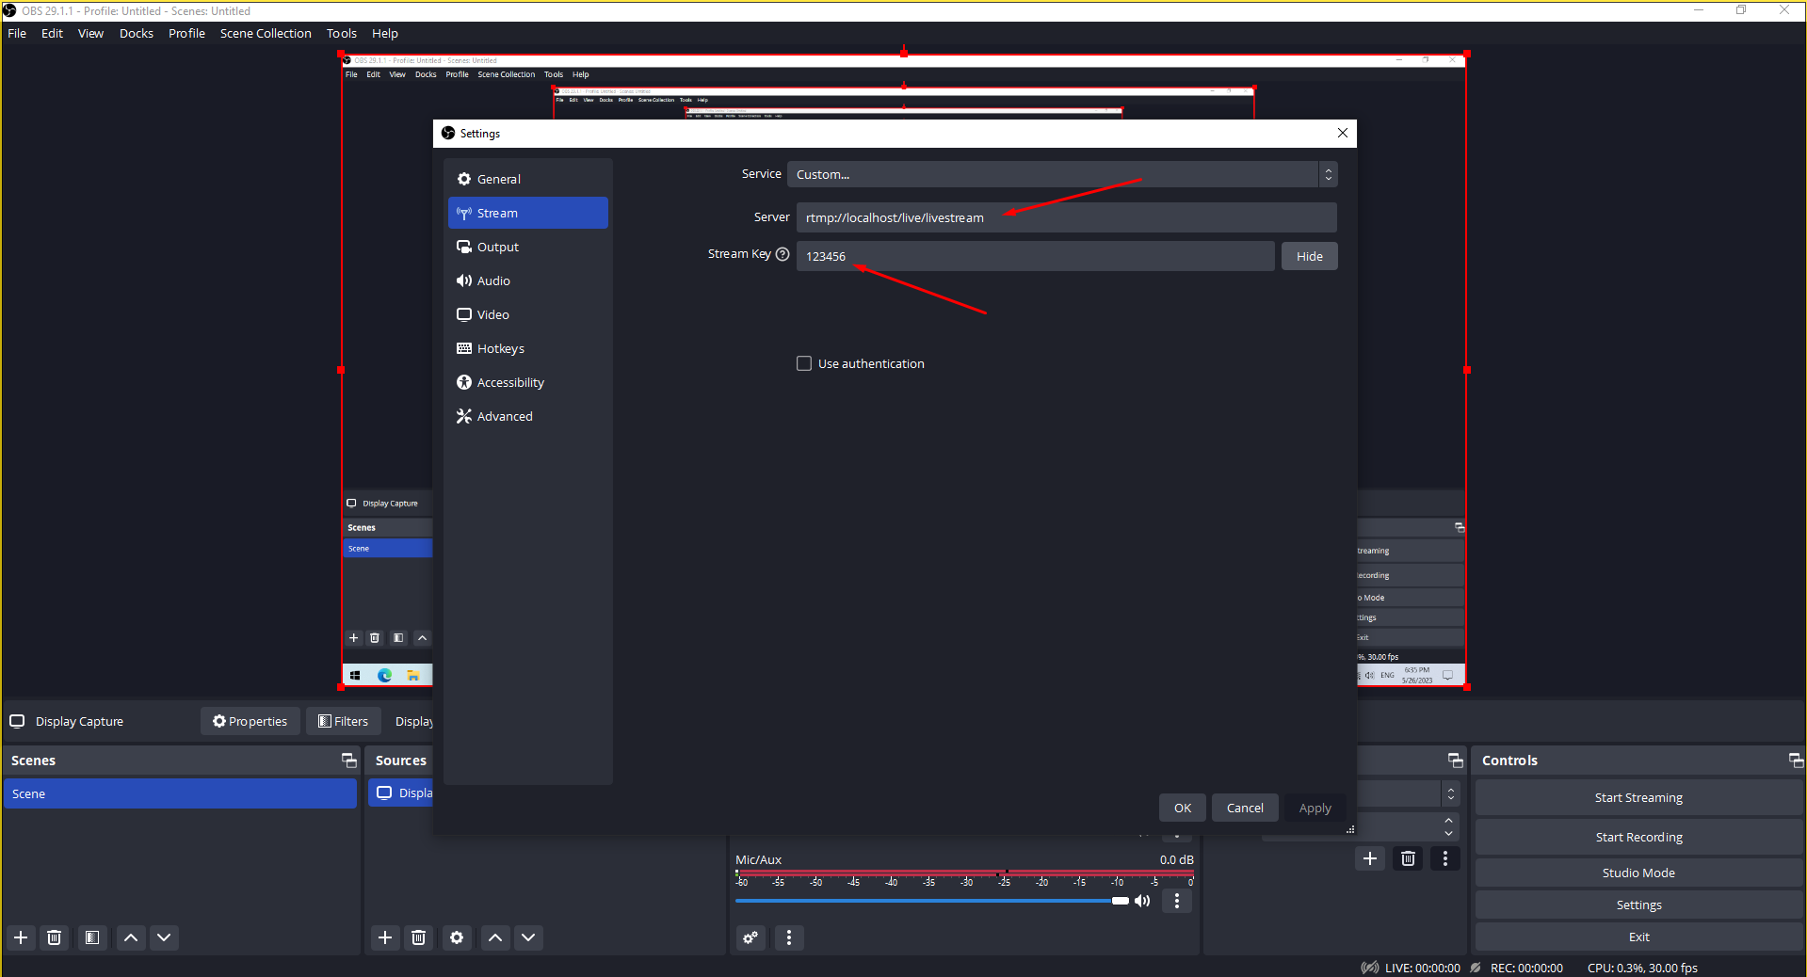The width and height of the screenshot is (1807, 977).
Task: Open the Service dropdown showing Custom
Action: click(1062, 174)
